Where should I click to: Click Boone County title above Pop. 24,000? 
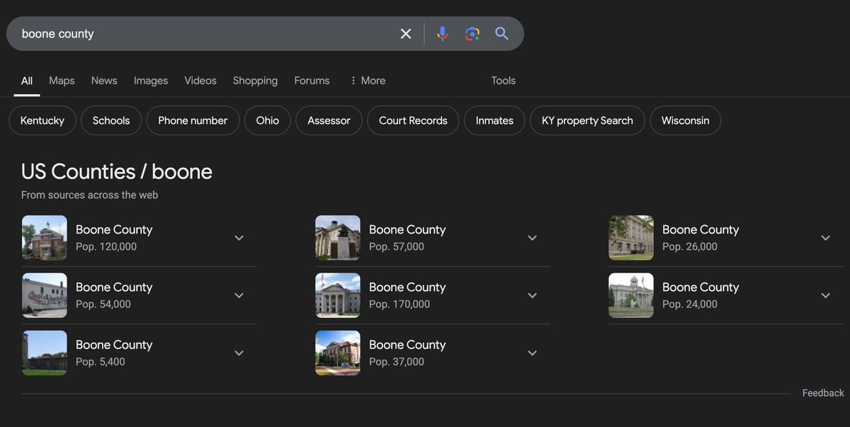(x=701, y=287)
